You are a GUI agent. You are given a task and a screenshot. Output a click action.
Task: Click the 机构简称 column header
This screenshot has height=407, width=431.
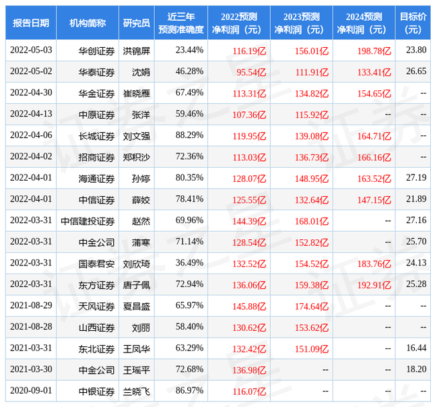pos(88,23)
